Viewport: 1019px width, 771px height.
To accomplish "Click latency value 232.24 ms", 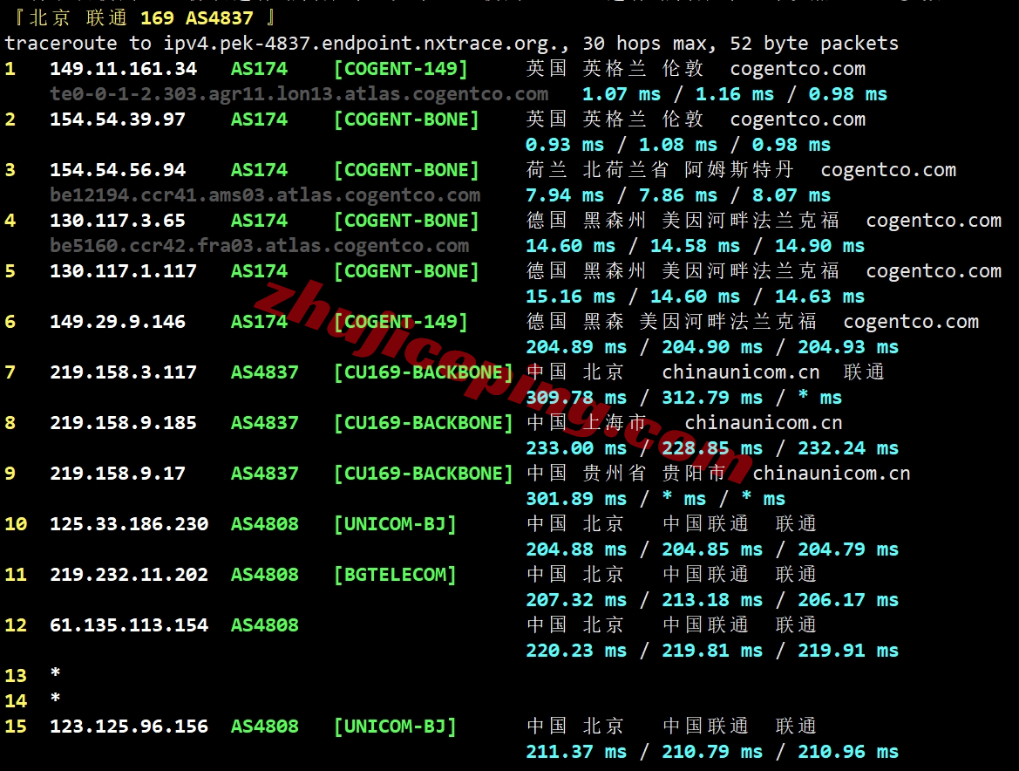I will coord(848,448).
